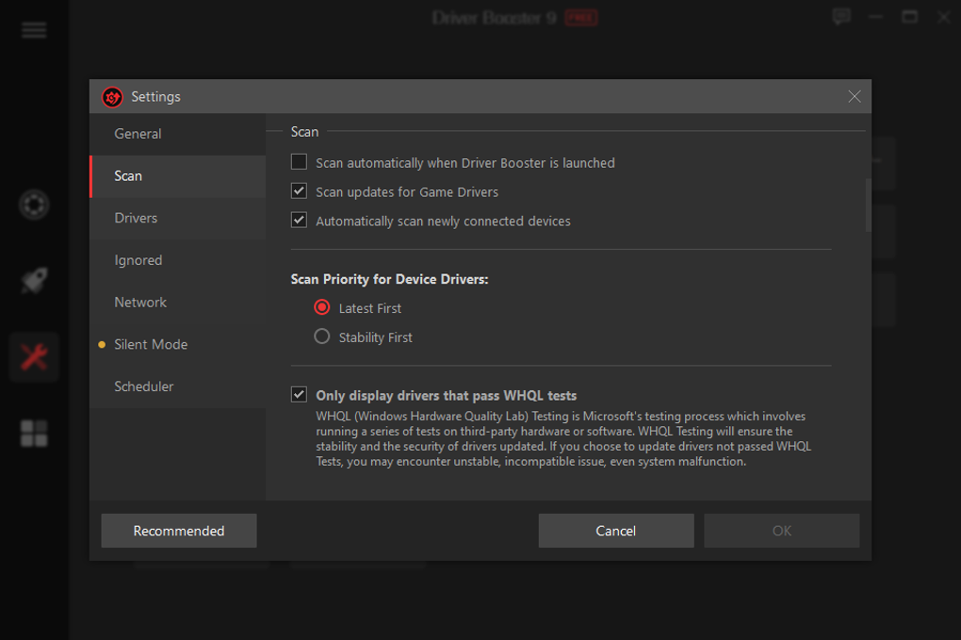Viewport: 961px width, 640px height.
Task: Minimize the Driver Booster window
Action: point(876,17)
